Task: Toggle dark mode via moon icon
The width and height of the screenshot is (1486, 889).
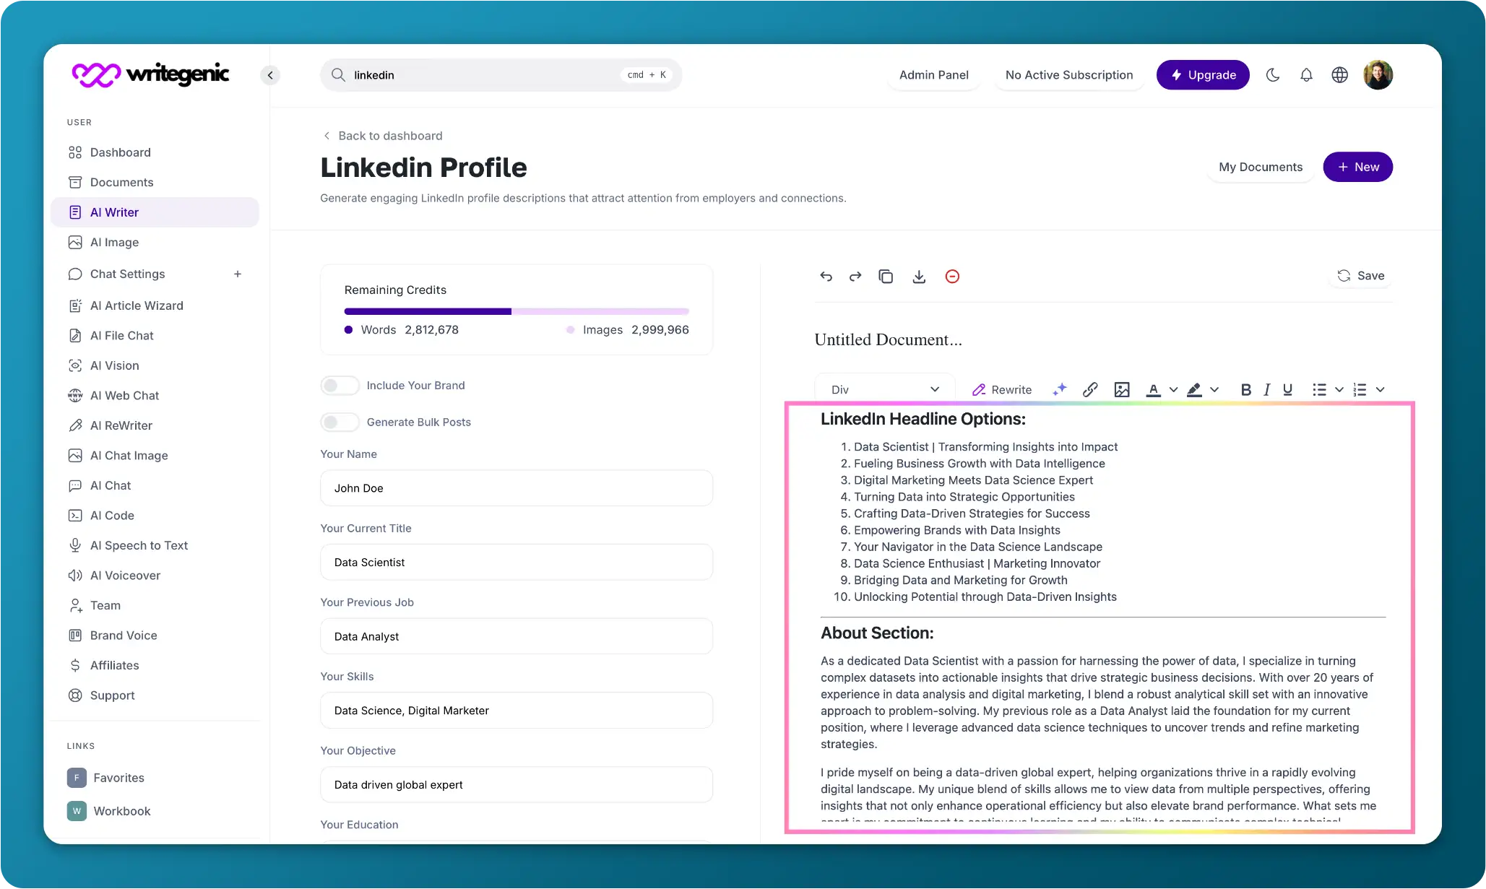Action: pos(1274,74)
